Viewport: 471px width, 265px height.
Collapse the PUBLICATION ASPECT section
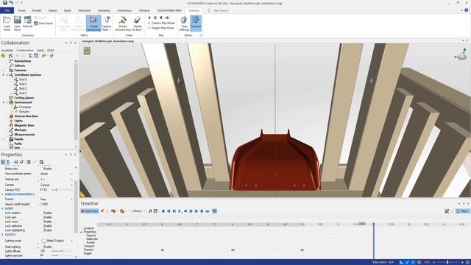(2, 194)
